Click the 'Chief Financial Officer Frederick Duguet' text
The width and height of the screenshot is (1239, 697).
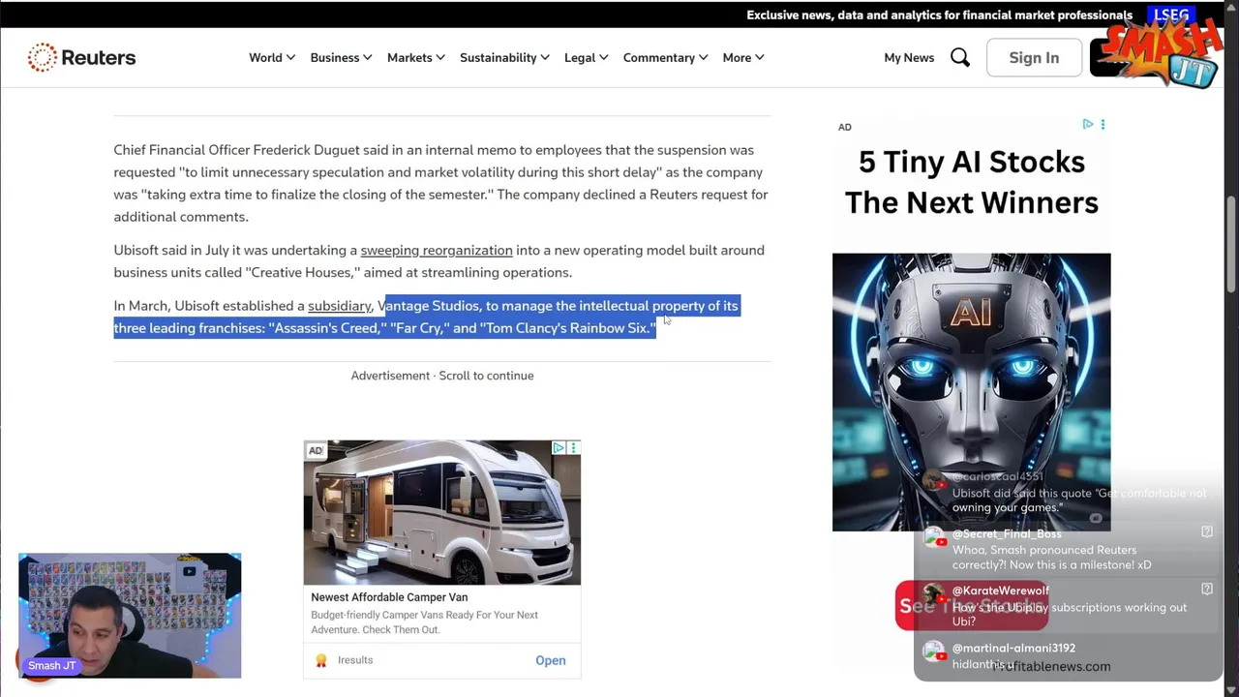coord(236,150)
